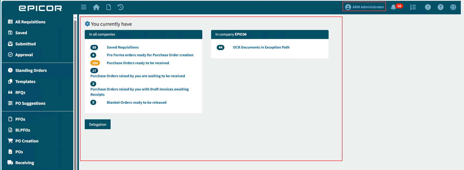The width and height of the screenshot is (464, 170).
Task: Open the notifications bell
Action: 393,7
